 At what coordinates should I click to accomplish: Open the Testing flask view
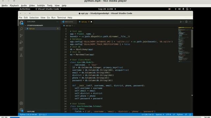[21, 55]
